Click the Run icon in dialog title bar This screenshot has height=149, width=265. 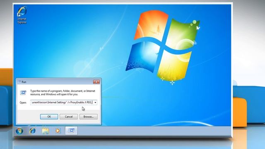[x=19, y=82]
